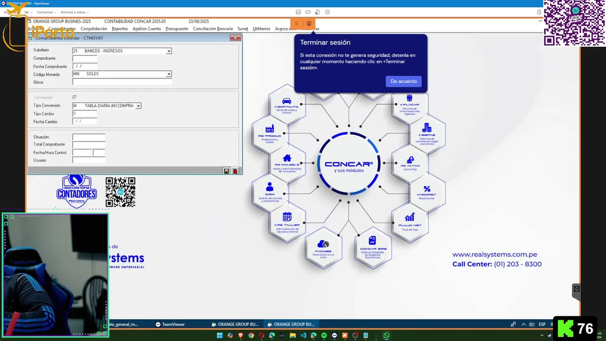
Task: Click the second TeamViewer toolbar icon
Action: point(308,12)
